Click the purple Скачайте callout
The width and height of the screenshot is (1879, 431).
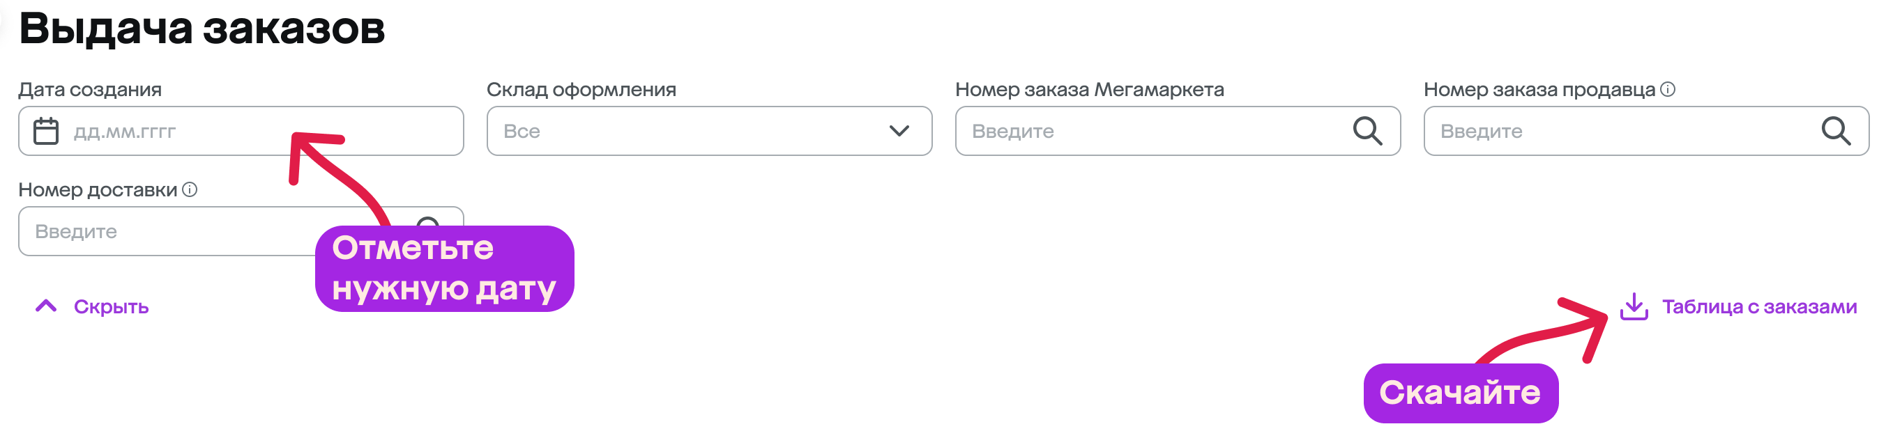[x=1460, y=393]
